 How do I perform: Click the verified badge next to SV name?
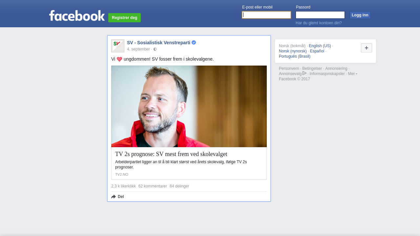coord(194,43)
